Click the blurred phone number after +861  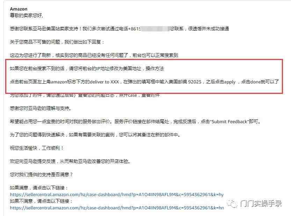tap(155, 29)
